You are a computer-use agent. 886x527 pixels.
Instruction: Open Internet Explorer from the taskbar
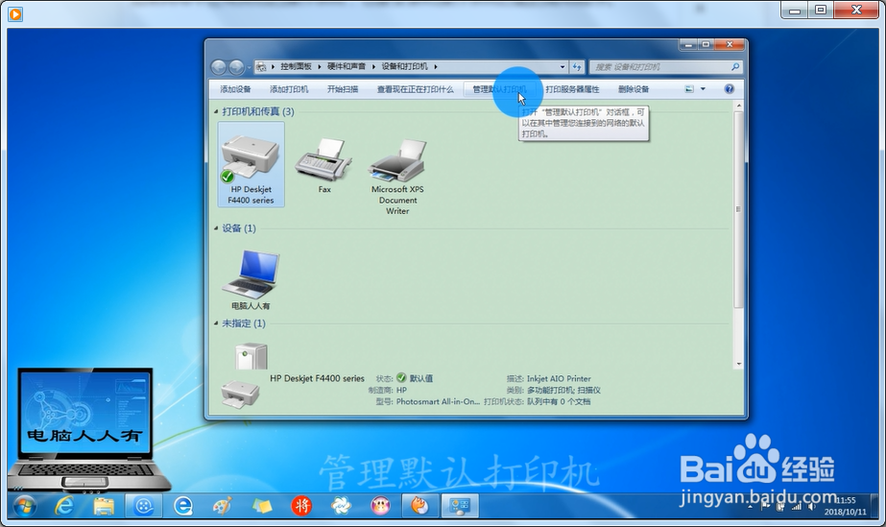[64, 506]
